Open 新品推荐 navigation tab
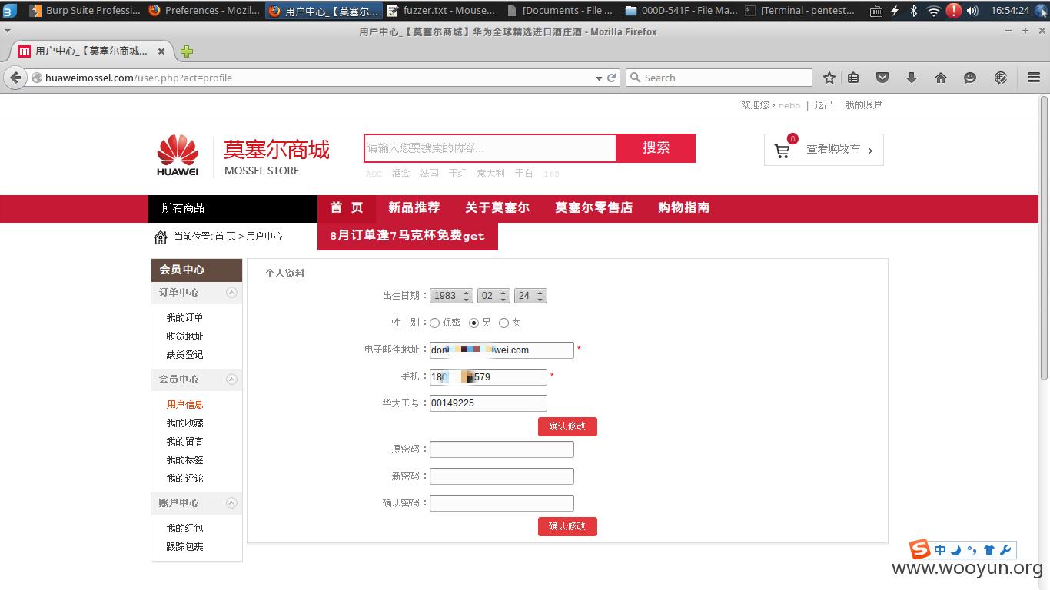The image size is (1050, 590). [x=414, y=208]
